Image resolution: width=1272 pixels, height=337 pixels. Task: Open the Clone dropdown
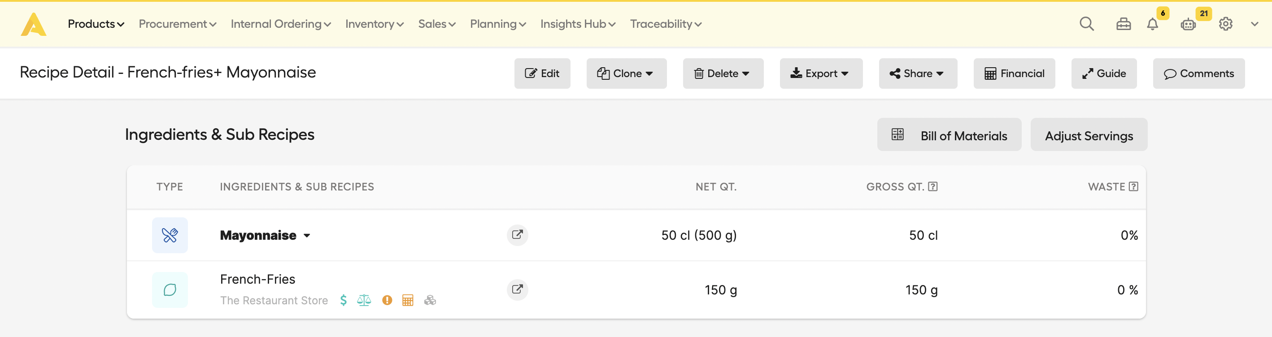[x=626, y=73]
